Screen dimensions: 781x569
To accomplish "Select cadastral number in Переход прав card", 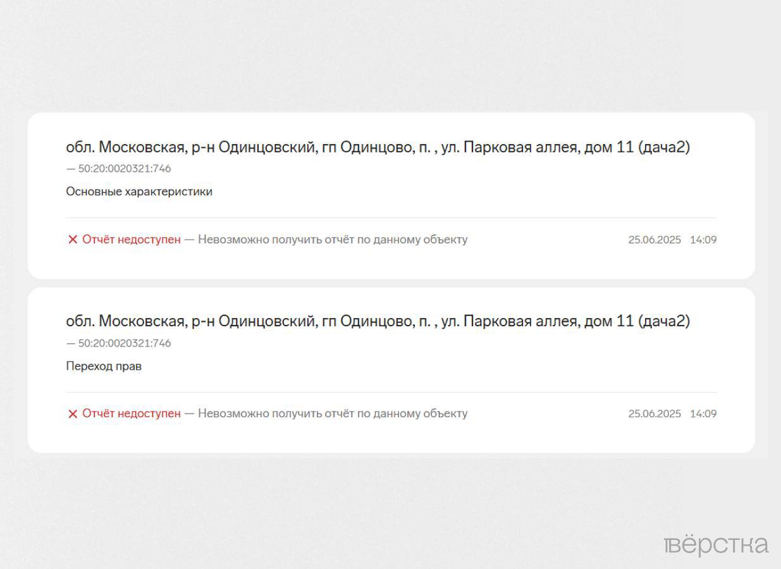I will coord(124,343).
